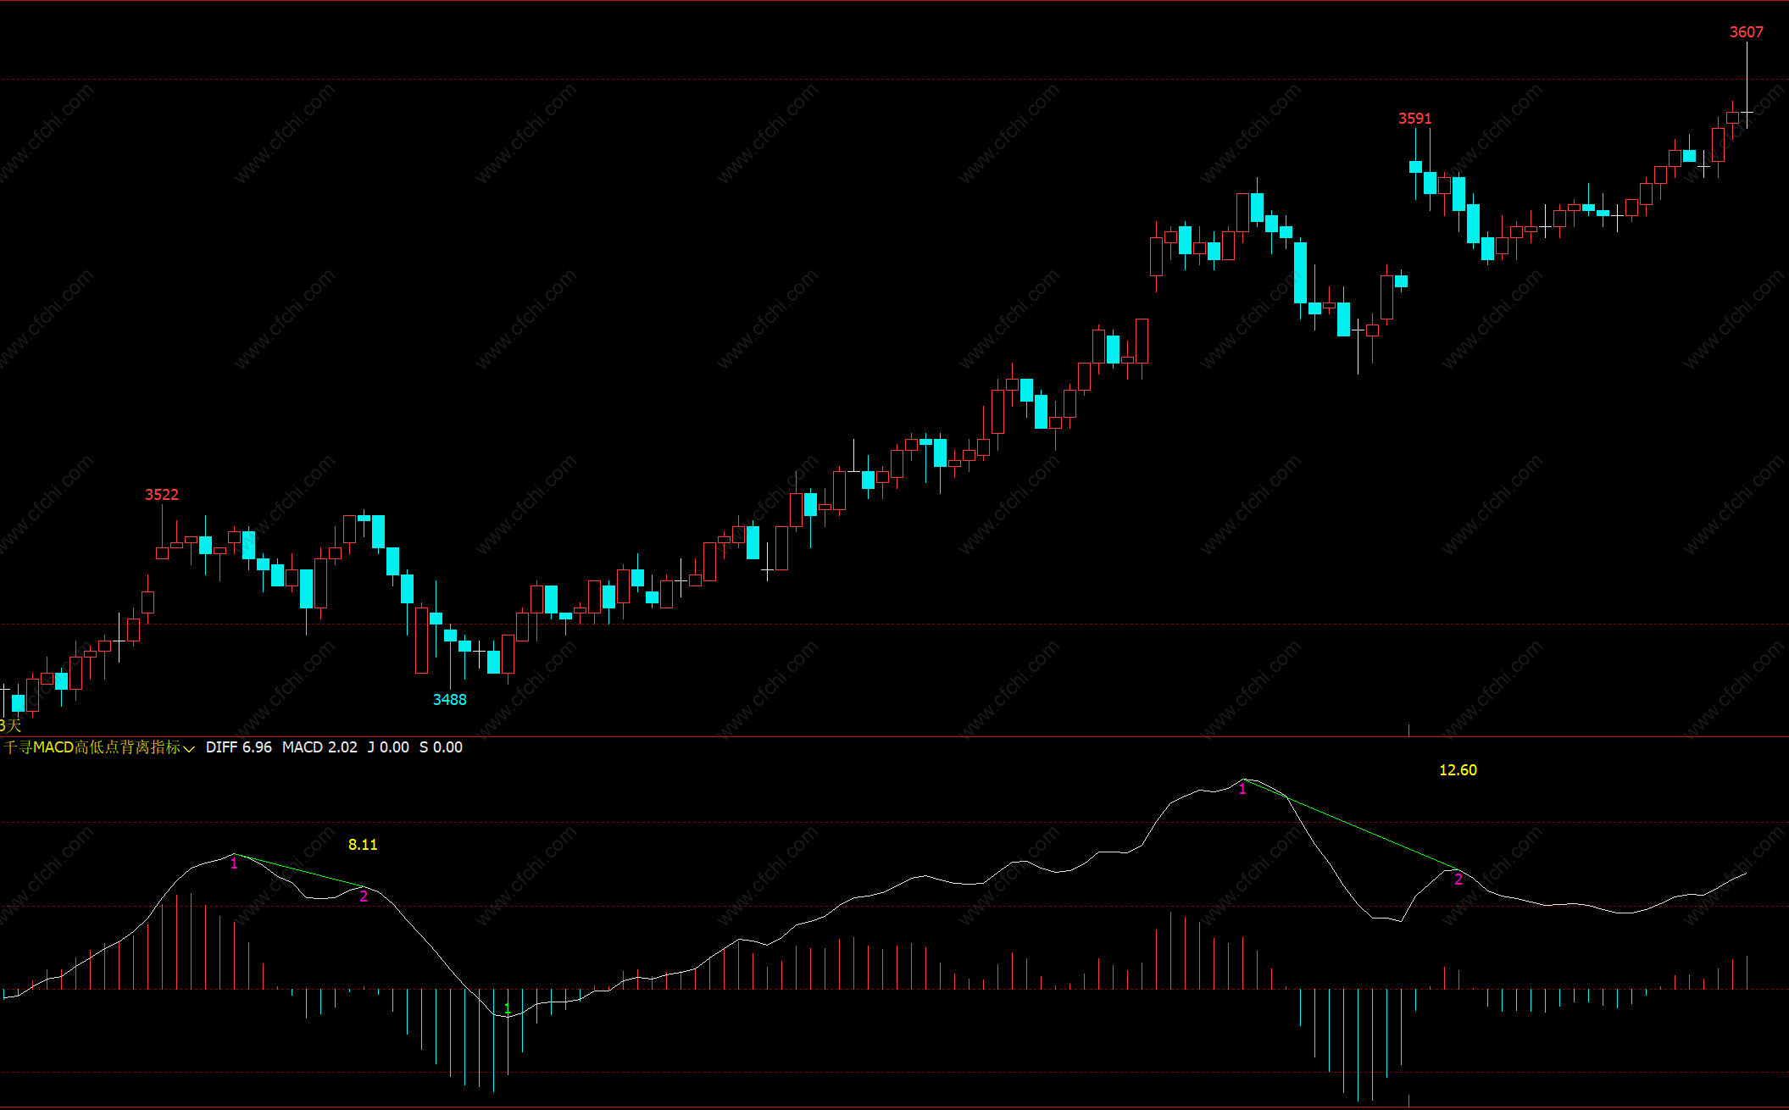Select the 3522 high price label
1789x1110 pixels.
(x=162, y=495)
